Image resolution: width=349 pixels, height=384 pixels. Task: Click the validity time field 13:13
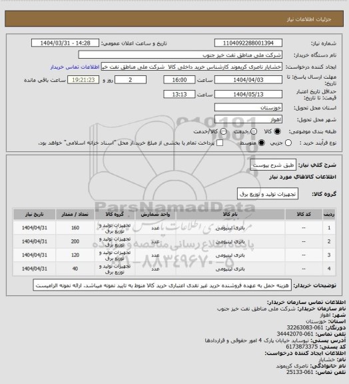[179, 94]
